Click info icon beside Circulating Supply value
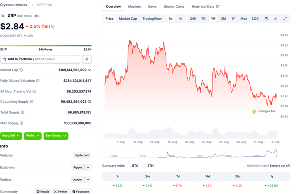The width and height of the screenshot is (298, 194). (89, 102)
